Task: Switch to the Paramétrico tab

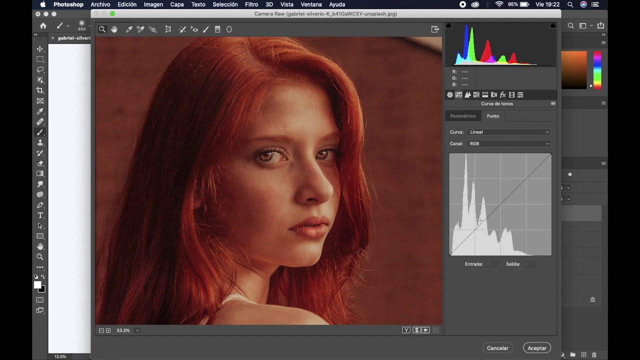Action: point(463,116)
